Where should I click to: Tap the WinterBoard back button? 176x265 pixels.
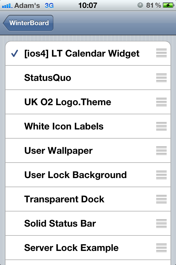(28, 23)
